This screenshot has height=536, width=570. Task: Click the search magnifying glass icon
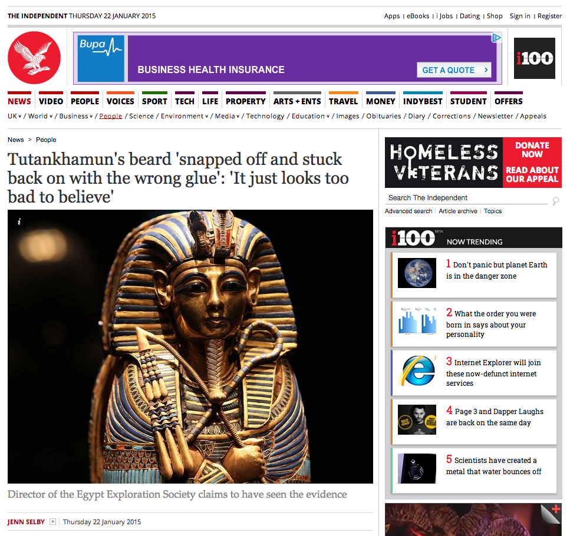pos(555,201)
